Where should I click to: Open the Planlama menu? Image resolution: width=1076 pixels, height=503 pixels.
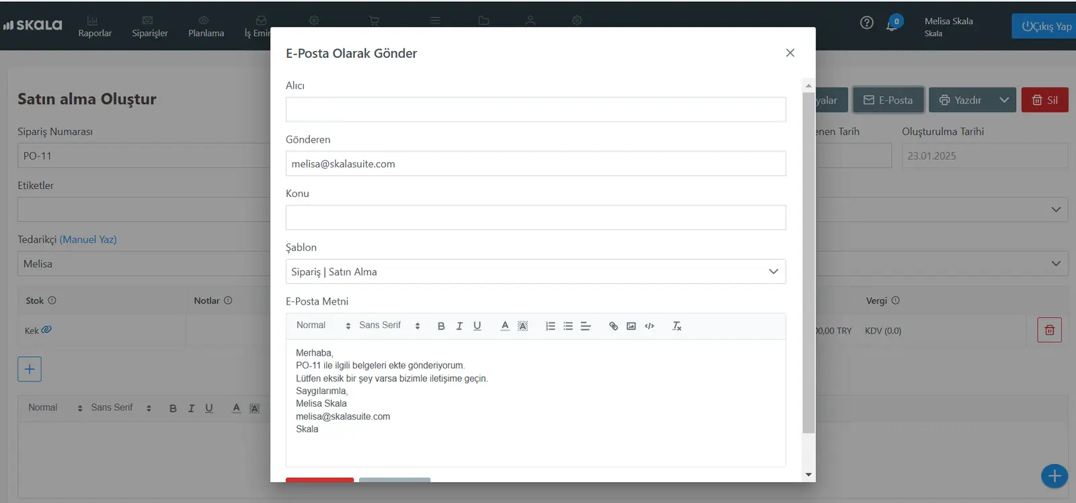[x=206, y=27]
